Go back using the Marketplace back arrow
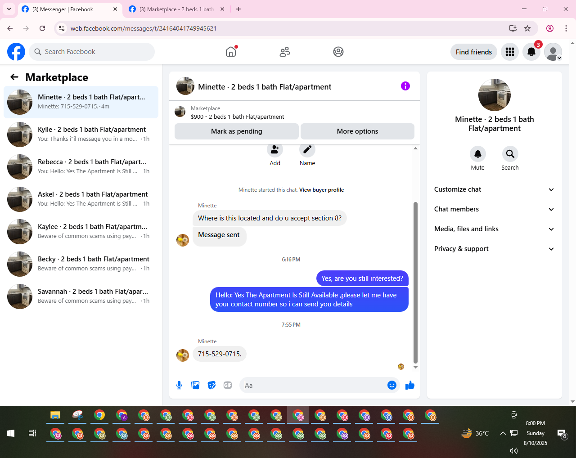 click(x=14, y=77)
